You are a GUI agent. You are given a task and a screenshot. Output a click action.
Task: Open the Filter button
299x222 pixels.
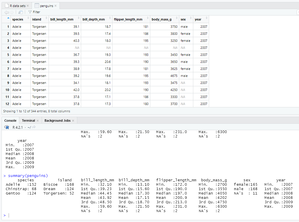(x=34, y=12)
